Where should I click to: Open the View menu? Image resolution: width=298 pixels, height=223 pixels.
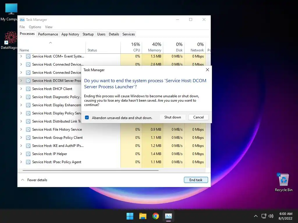pyautogui.click(x=49, y=27)
